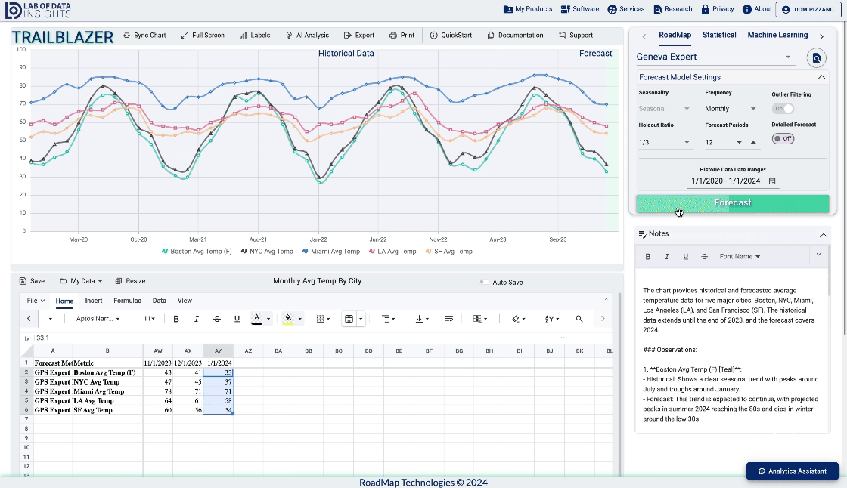The width and height of the screenshot is (847, 488).
Task: Click the spreadsheet search magnifier icon
Action: coord(579,319)
